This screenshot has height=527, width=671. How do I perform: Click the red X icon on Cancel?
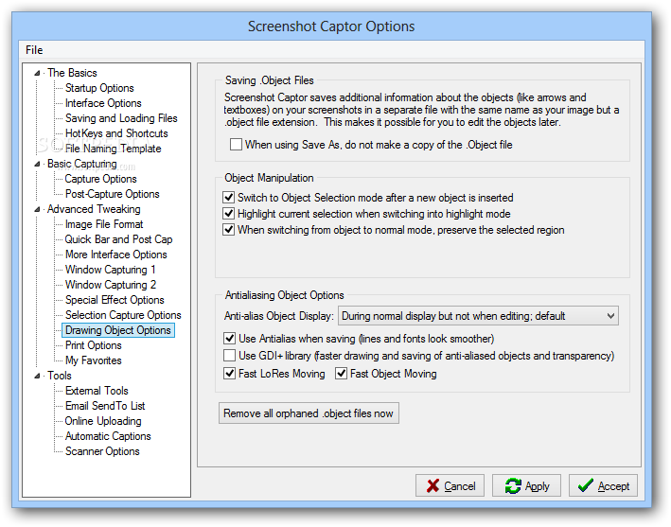433,485
